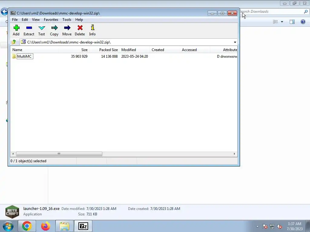Viewport: 310px width, 232px height.
Task: Open the Tools menu
Action: (x=67, y=20)
